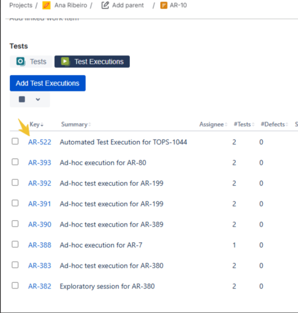Viewport: 298px width, 313px height.
Task: Check the AR-382 exploratory session row
Action: point(15,285)
